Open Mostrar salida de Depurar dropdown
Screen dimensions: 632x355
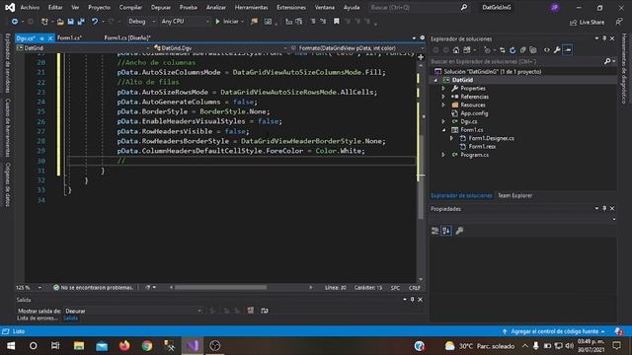point(133,311)
